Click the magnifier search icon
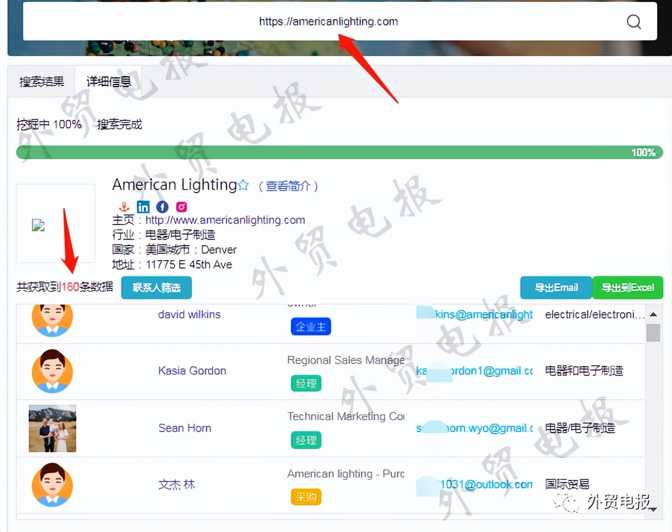The height and width of the screenshot is (532, 672). 633,21
